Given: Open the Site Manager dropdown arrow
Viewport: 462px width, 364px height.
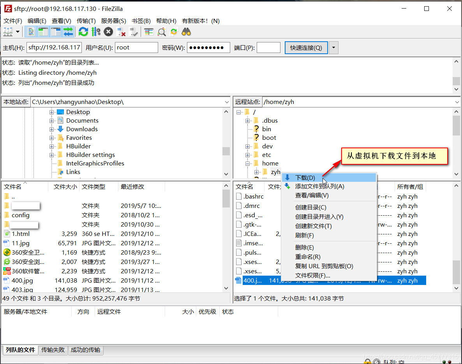Looking at the screenshot, I should pyautogui.click(x=18, y=32).
